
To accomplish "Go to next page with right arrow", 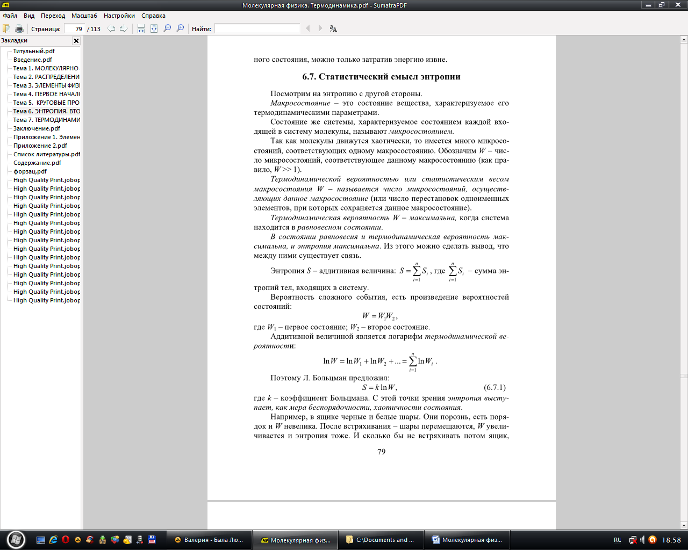I will click(124, 28).
